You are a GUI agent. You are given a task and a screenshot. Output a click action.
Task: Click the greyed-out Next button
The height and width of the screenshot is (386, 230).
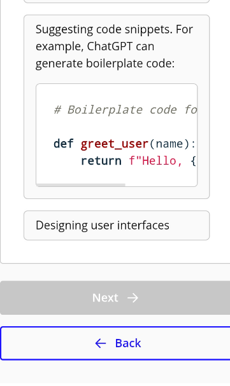tap(115, 298)
